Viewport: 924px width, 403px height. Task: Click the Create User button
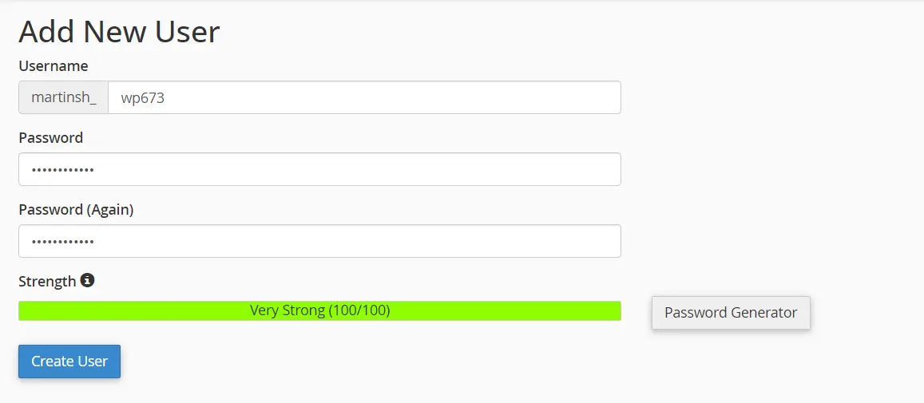69,362
